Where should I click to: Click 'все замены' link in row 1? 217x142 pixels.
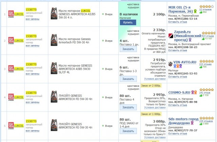[x=33, y=19]
